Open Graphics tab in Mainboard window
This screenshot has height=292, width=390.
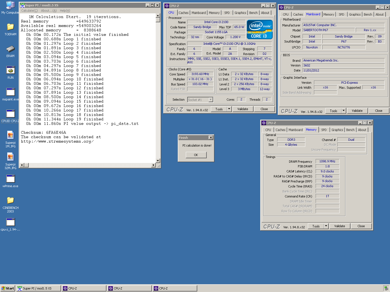click(355, 14)
